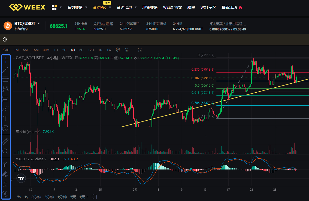The height and width of the screenshot is (201, 309).
Task: Open the 现货交易 menu item
Action: pyautogui.click(x=150, y=7)
